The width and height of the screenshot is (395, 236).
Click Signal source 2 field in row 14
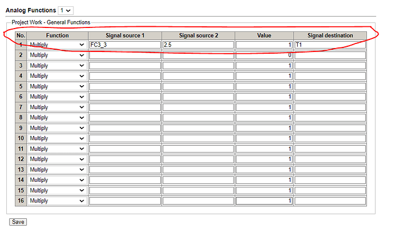[198, 180]
